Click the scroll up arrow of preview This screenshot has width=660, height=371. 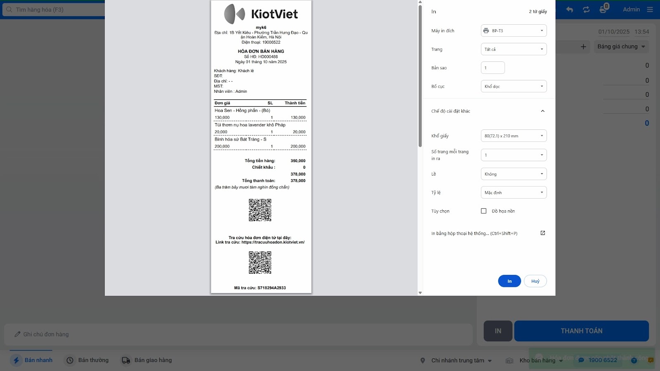click(420, 2)
